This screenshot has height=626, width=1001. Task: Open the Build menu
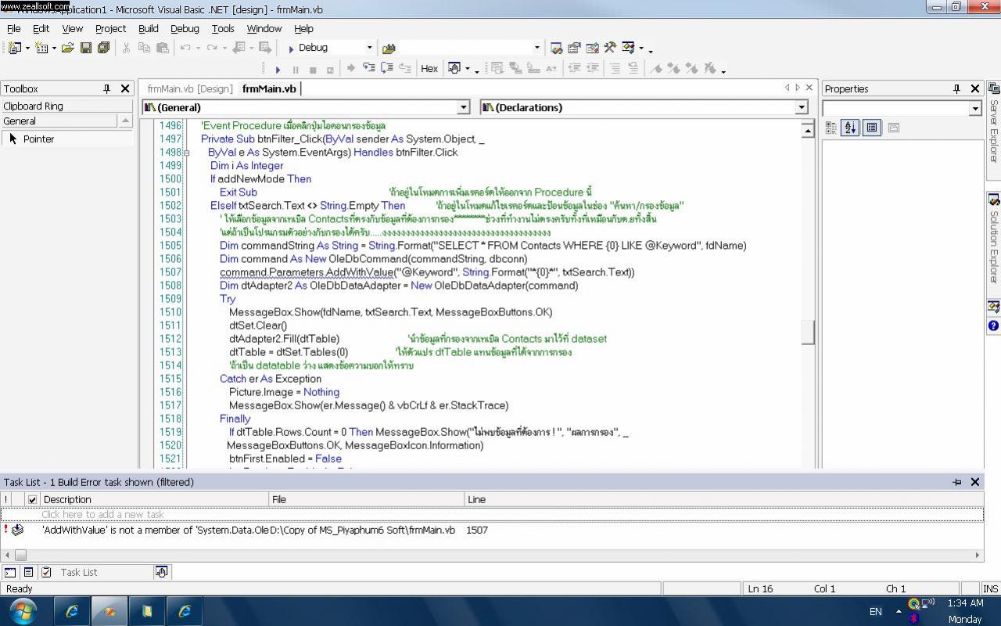[148, 28]
